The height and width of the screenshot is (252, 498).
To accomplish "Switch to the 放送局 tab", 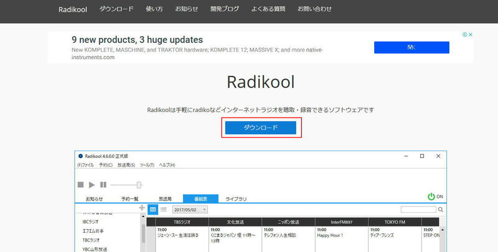I will pyautogui.click(x=165, y=198).
